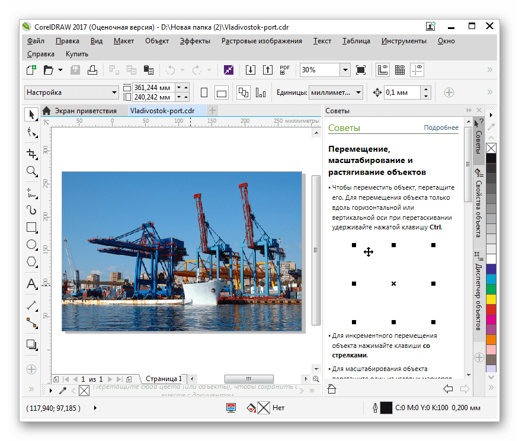This screenshot has height=441, width=519.
Task: Select the Rectangle tool
Action: tap(32, 227)
